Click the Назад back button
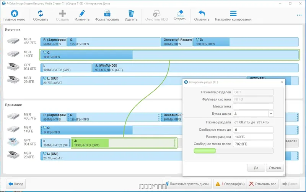Screen dimensions: 306x192 pos(16,184)
